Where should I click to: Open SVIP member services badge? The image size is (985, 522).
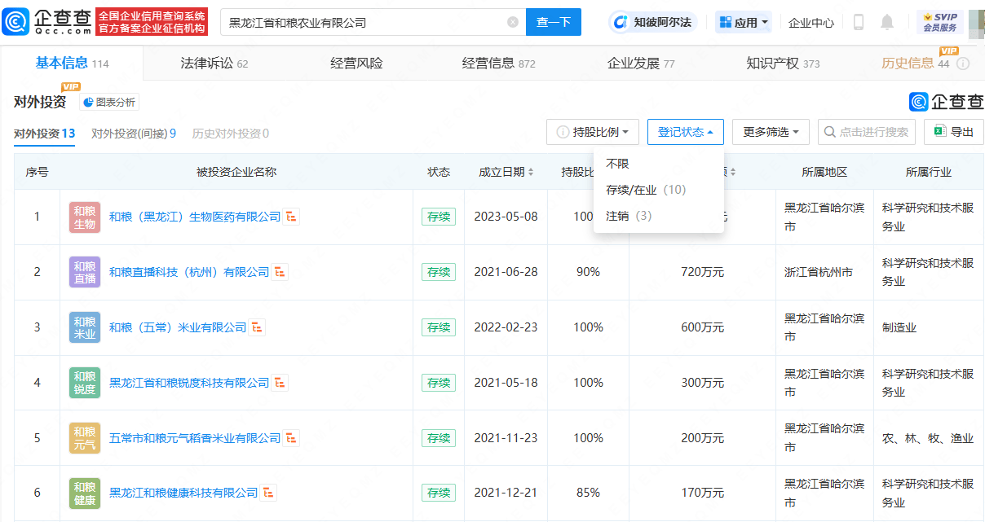[940, 22]
